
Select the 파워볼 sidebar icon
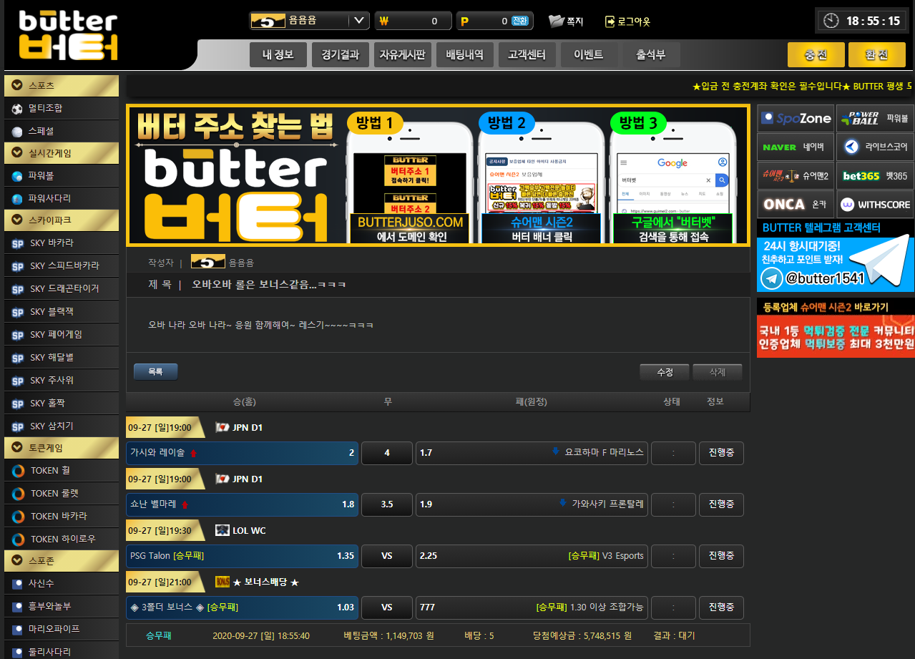tap(17, 175)
